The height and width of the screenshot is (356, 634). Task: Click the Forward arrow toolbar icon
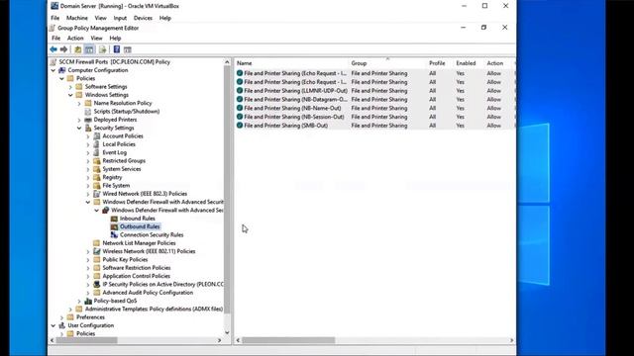click(x=63, y=49)
